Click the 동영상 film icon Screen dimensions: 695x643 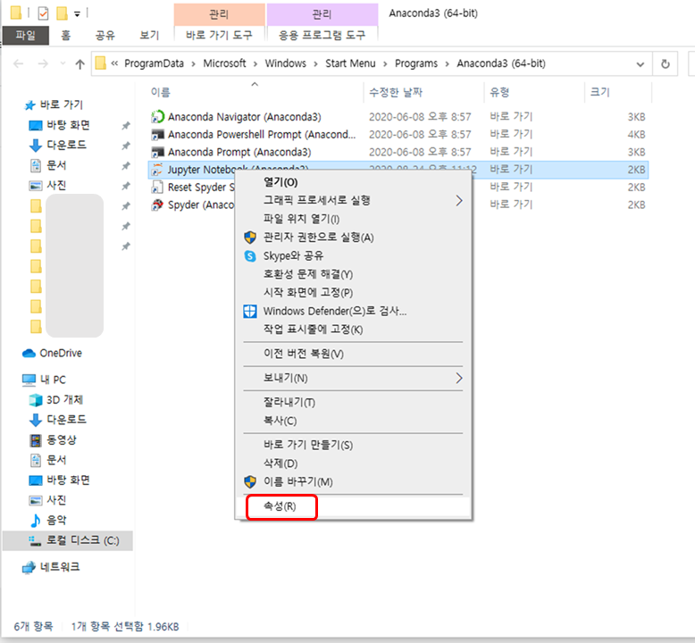(36, 440)
